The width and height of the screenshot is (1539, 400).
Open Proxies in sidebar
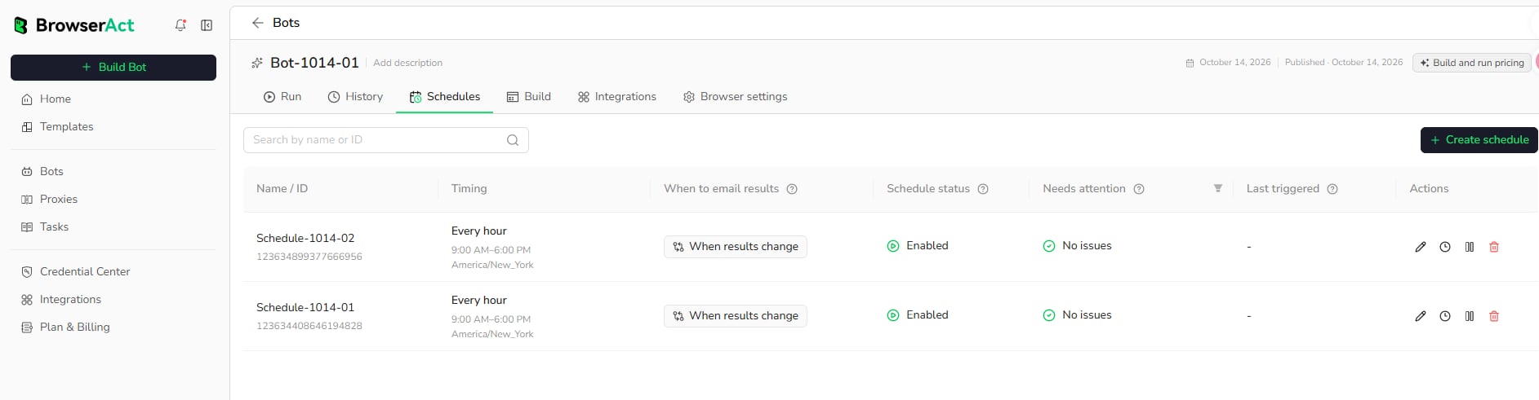(x=58, y=199)
